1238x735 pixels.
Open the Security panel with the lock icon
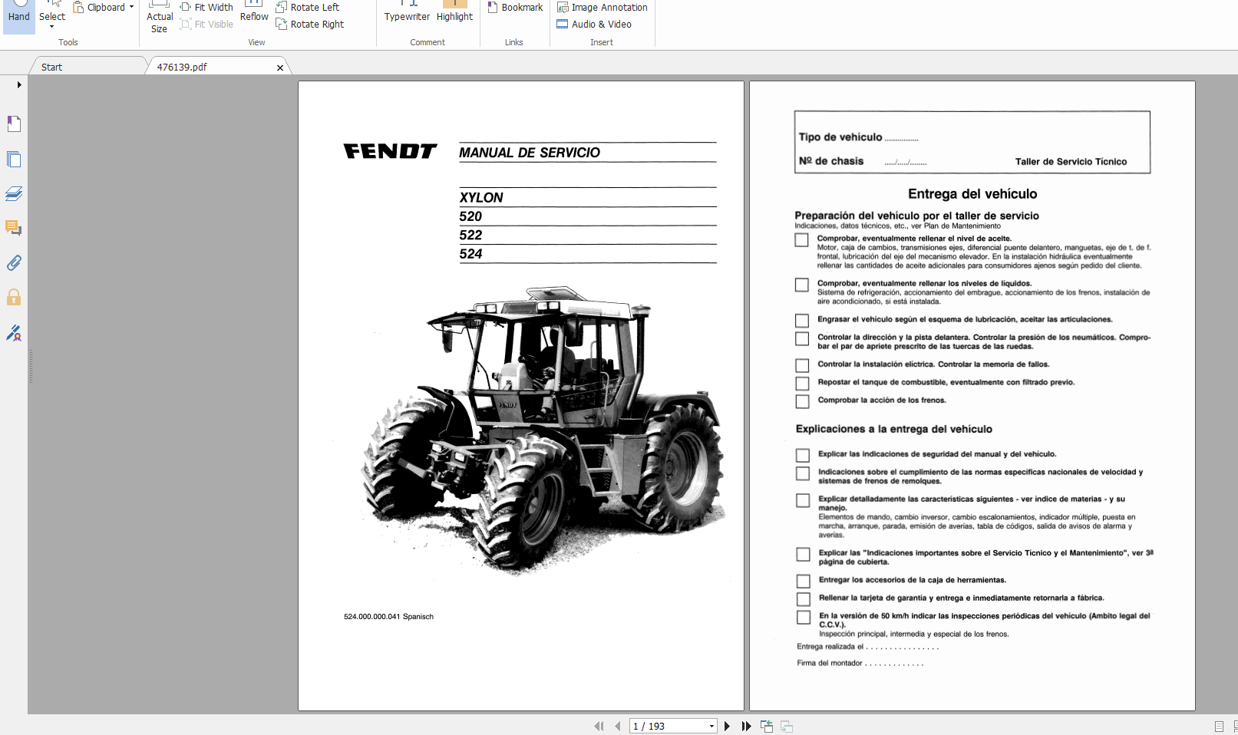coord(13,298)
